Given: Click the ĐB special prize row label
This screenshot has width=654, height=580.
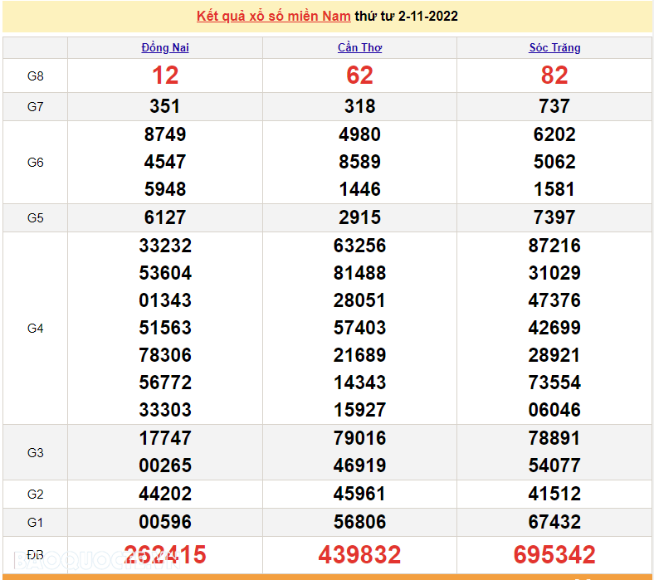Looking at the screenshot, I should (35, 554).
